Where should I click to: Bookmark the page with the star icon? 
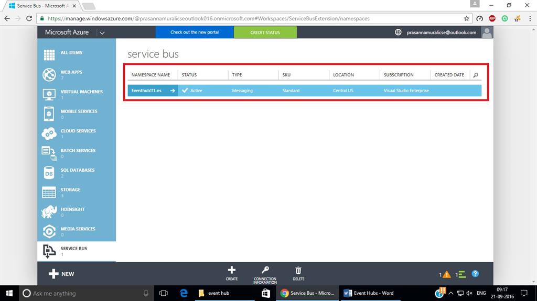466,18
